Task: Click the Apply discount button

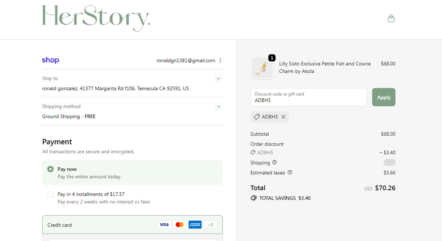Action: click(384, 97)
